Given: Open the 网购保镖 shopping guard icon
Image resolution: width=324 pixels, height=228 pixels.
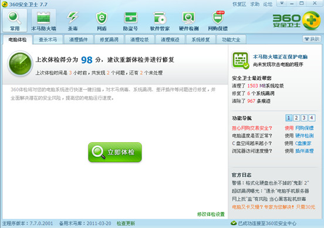Looking at the screenshot, I should [218, 21].
